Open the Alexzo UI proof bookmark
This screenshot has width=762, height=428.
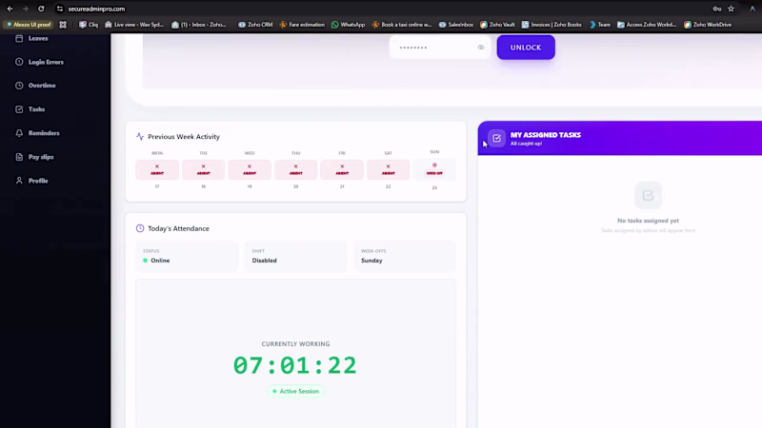coord(29,25)
